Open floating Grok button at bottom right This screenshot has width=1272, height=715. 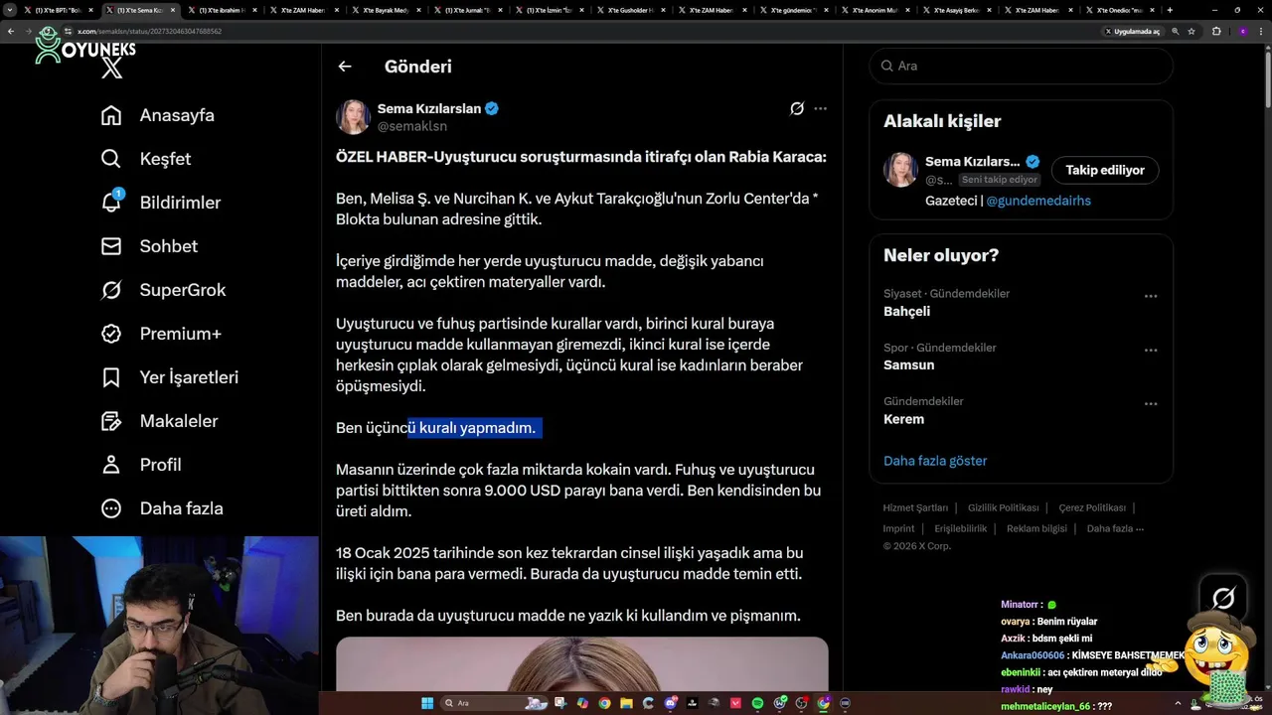[x=1223, y=597]
